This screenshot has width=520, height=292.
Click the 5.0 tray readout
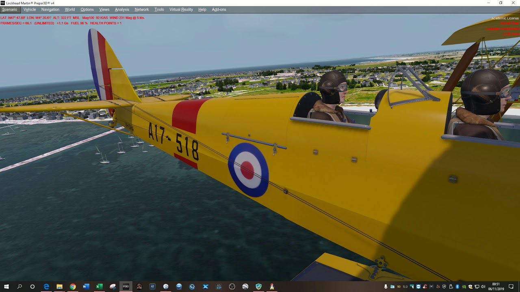pyautogui.click(x=405, y=287)
